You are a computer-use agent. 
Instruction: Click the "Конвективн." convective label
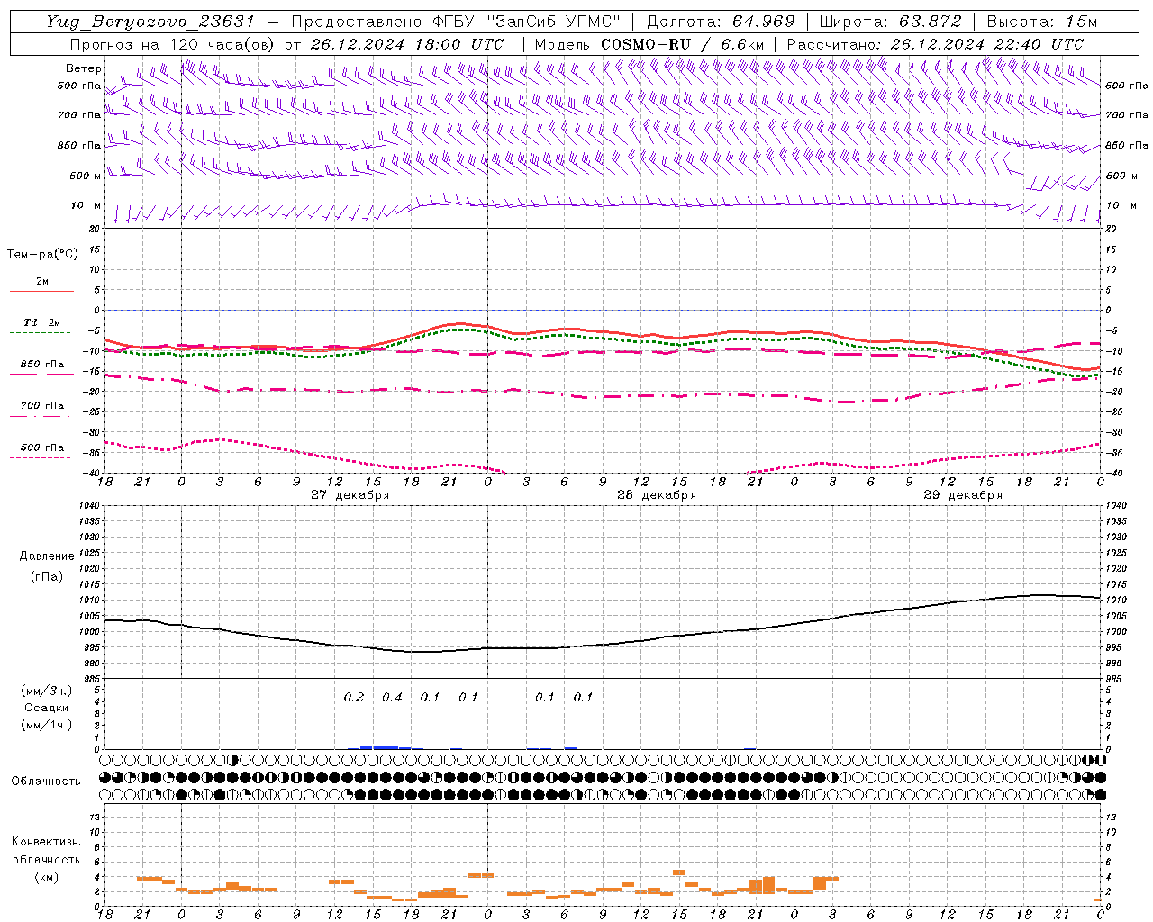click(46, 842)
